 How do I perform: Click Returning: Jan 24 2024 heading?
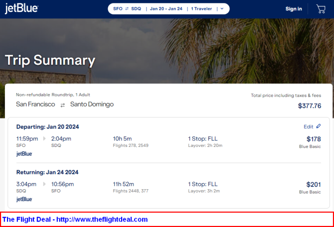pyautogui.click(x=47, y=172)
